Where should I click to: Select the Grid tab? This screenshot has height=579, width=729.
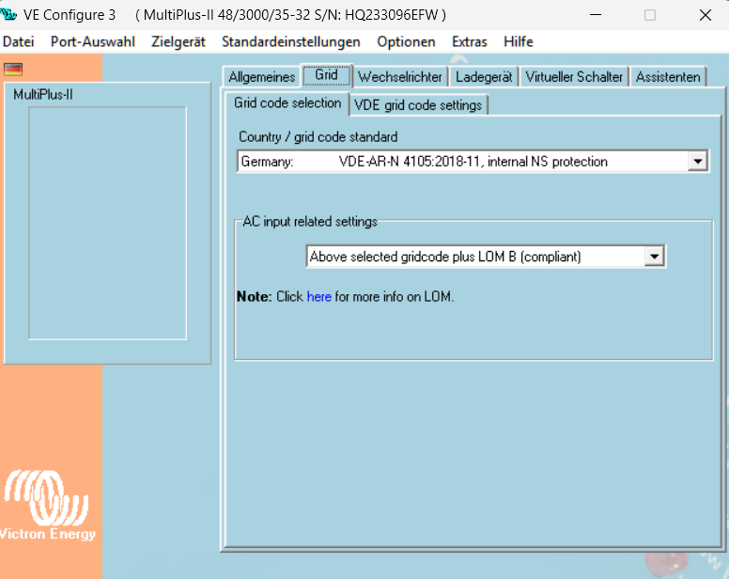click(x=326, y=75)
